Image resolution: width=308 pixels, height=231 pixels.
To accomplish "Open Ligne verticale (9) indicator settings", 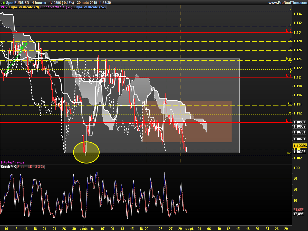I will pos(24,7).
